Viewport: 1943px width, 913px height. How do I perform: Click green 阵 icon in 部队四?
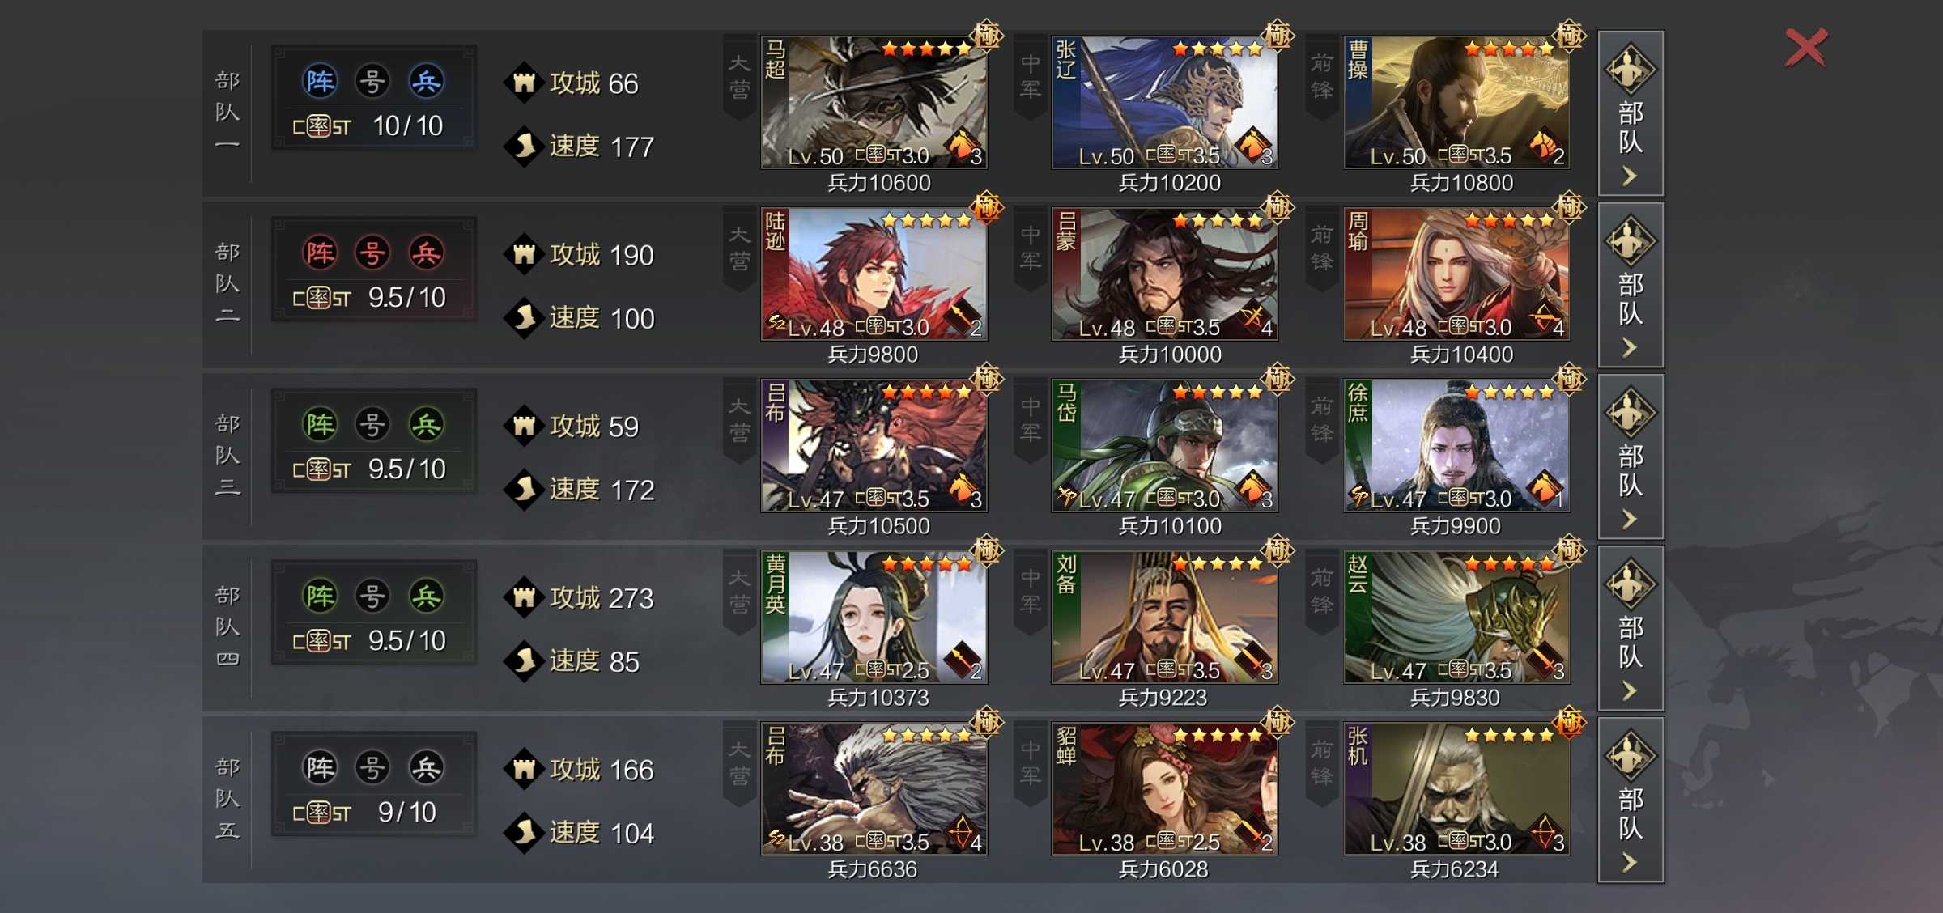[320, 596]
